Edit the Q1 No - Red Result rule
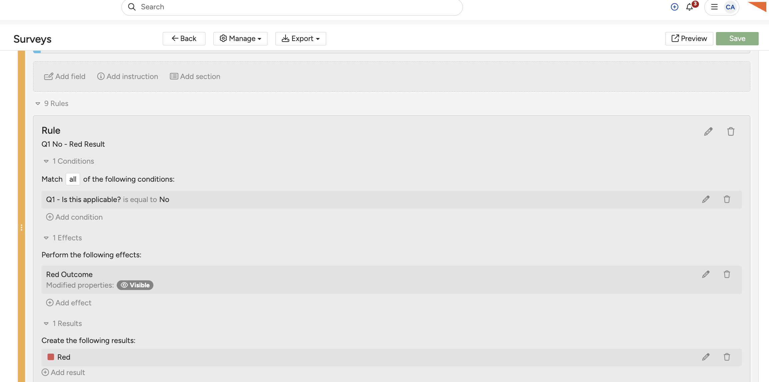 click(x=708, y=132)
